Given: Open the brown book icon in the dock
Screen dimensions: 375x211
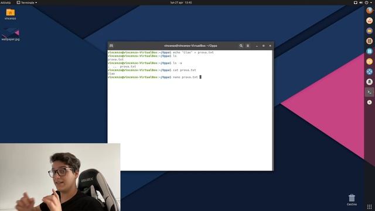Looking at the screenshot, I should tap(370, 41).
